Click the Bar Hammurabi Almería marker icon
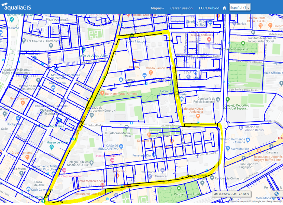The height and width of the screenshot is (205, 283). [102, 93]
